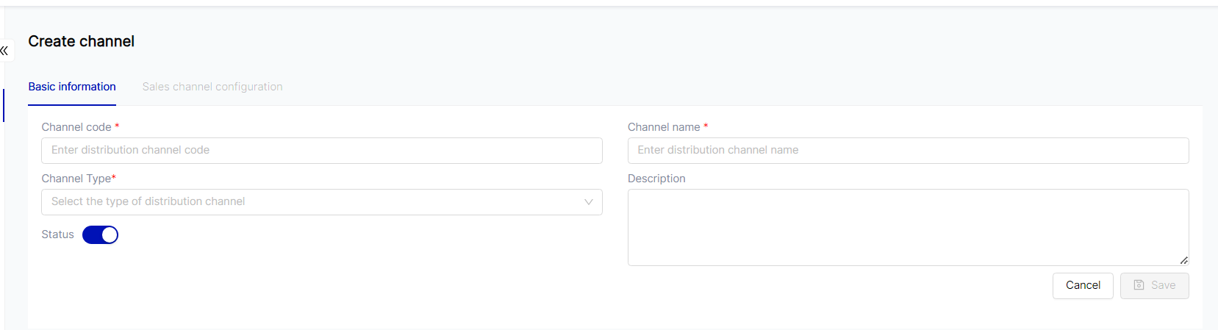The image size is (1218, 330).
Task: Click the Save button label
Action: pyautogui.click(x=1163, y=285)
